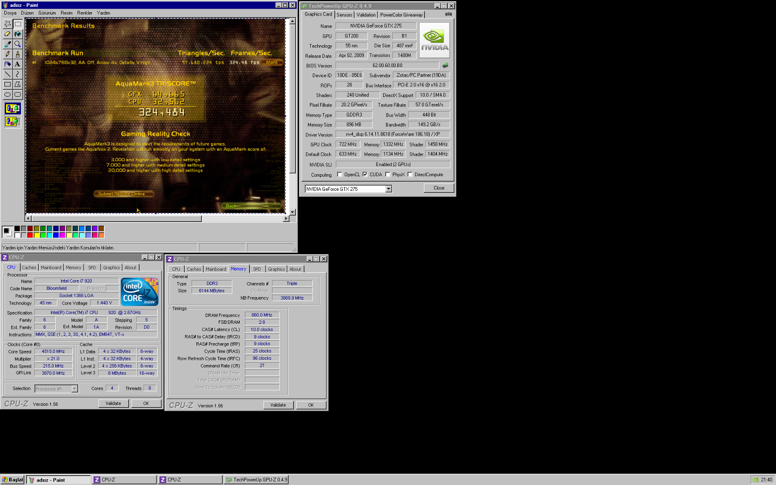Open the NVIDIA GeForce GTX 275 GPU selector dropdown
This screenshot has height=485, width=776.
[x=388, y=189]
